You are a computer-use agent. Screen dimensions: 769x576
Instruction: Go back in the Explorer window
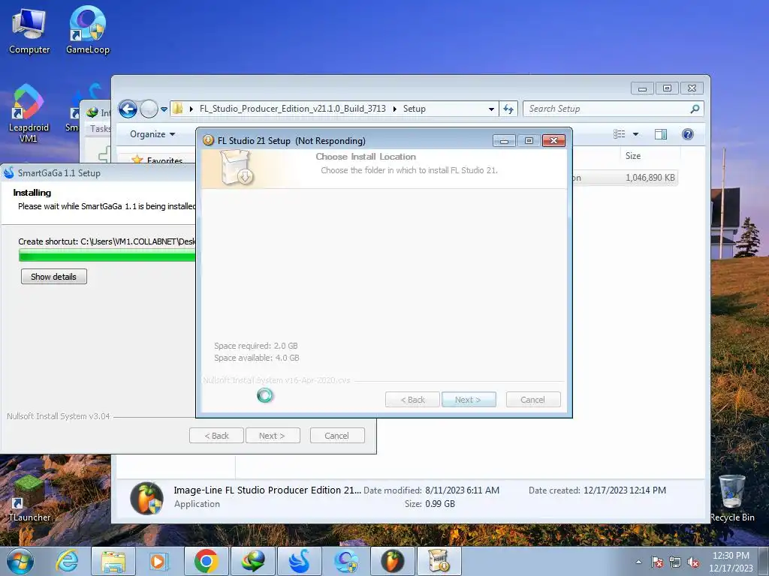tap(128, 109)
